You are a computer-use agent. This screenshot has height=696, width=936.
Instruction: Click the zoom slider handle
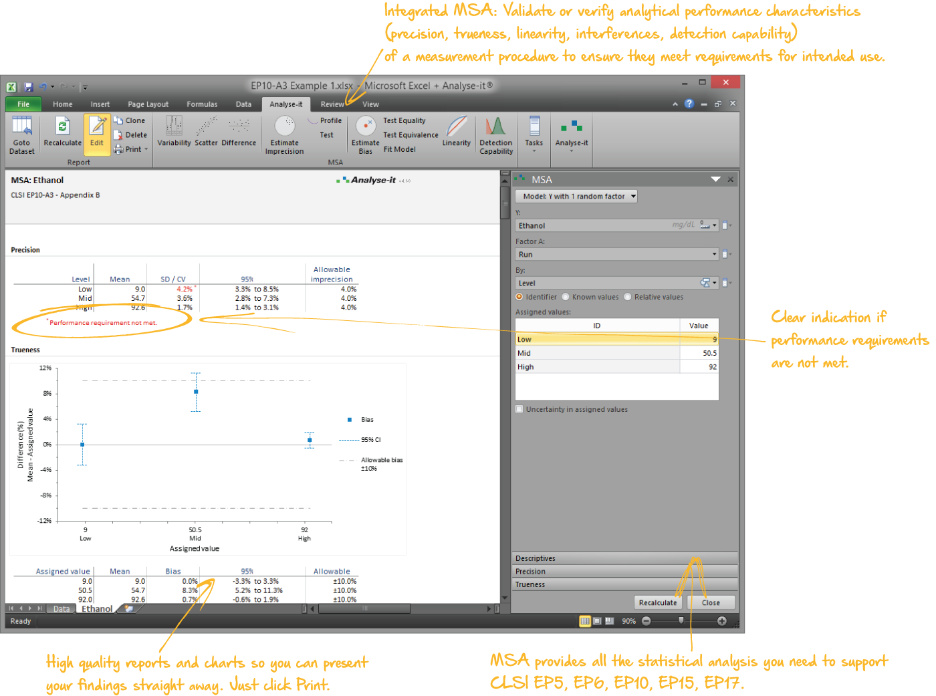click(681, 621)
